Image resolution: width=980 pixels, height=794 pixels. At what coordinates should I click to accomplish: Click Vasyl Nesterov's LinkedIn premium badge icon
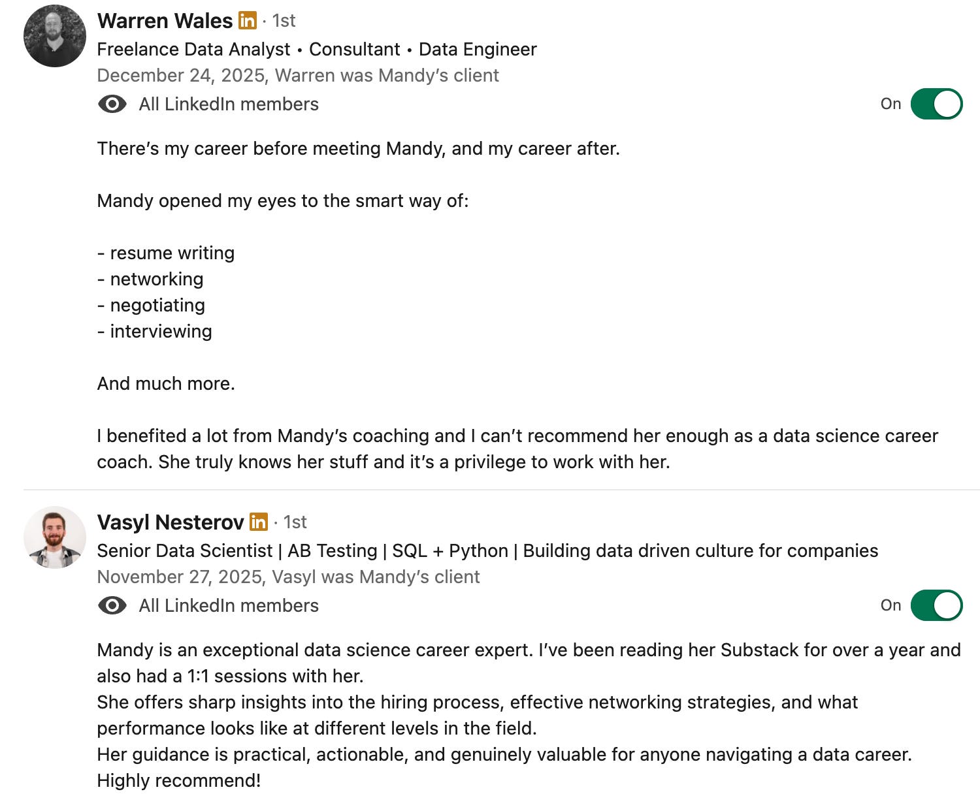[x=259, y=522]
